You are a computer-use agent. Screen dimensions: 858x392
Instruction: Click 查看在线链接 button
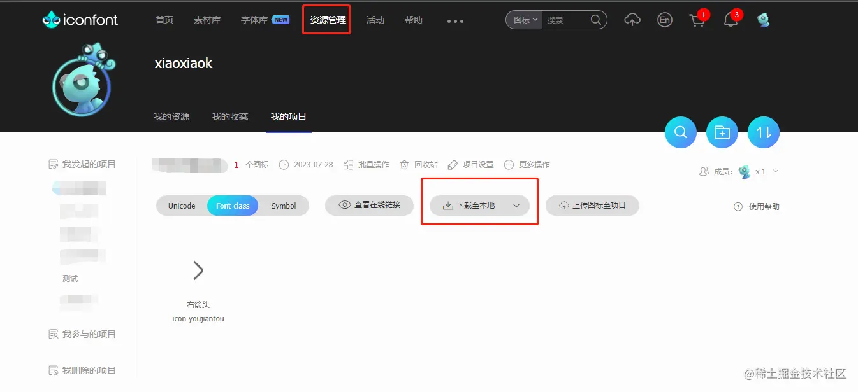(370, 205)
